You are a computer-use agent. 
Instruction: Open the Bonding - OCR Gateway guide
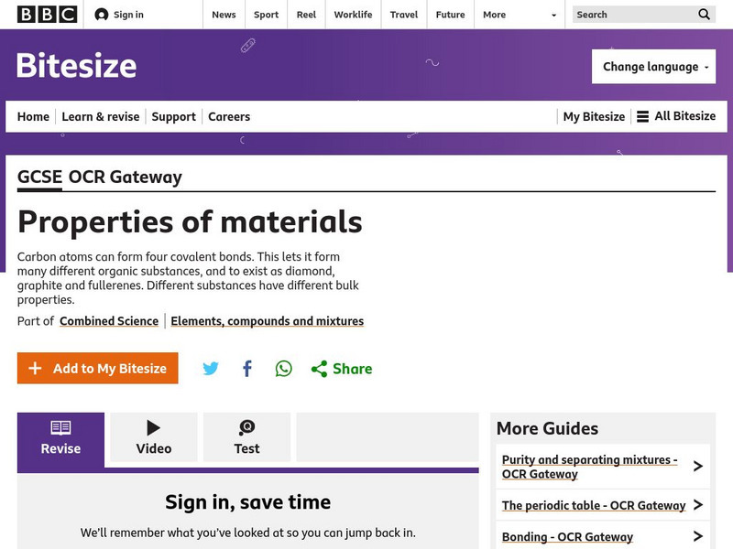click(567, 537)
